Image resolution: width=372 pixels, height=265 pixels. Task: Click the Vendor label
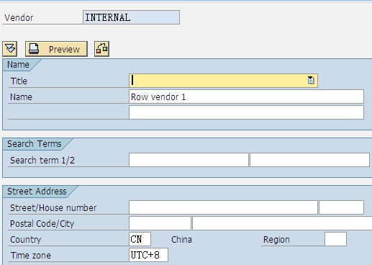pyautogui.click(x=19, y=18)
